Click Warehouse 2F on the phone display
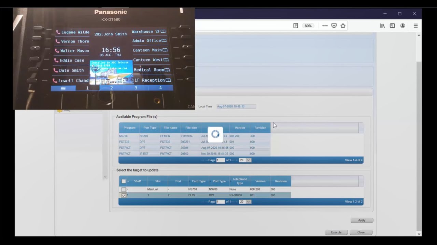437x245 pixels. pos(149,32)
